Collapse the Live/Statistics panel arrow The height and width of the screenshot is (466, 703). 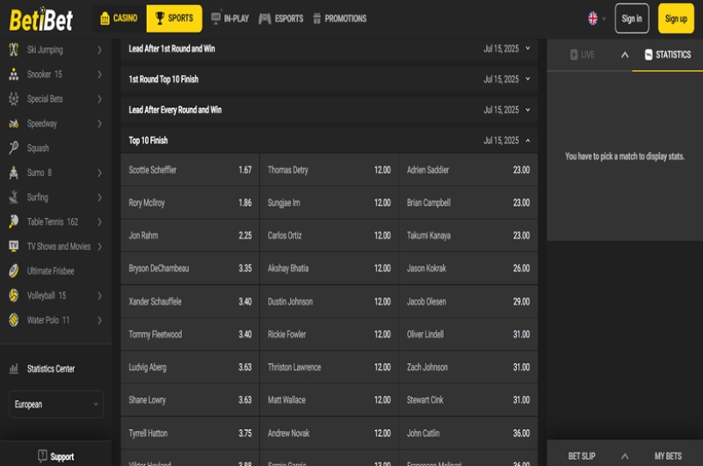pos(625,55)
